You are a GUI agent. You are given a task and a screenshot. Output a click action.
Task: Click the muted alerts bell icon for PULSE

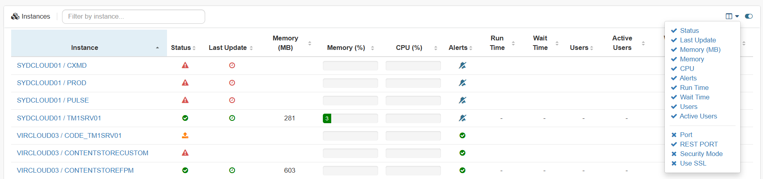[462, 100]
